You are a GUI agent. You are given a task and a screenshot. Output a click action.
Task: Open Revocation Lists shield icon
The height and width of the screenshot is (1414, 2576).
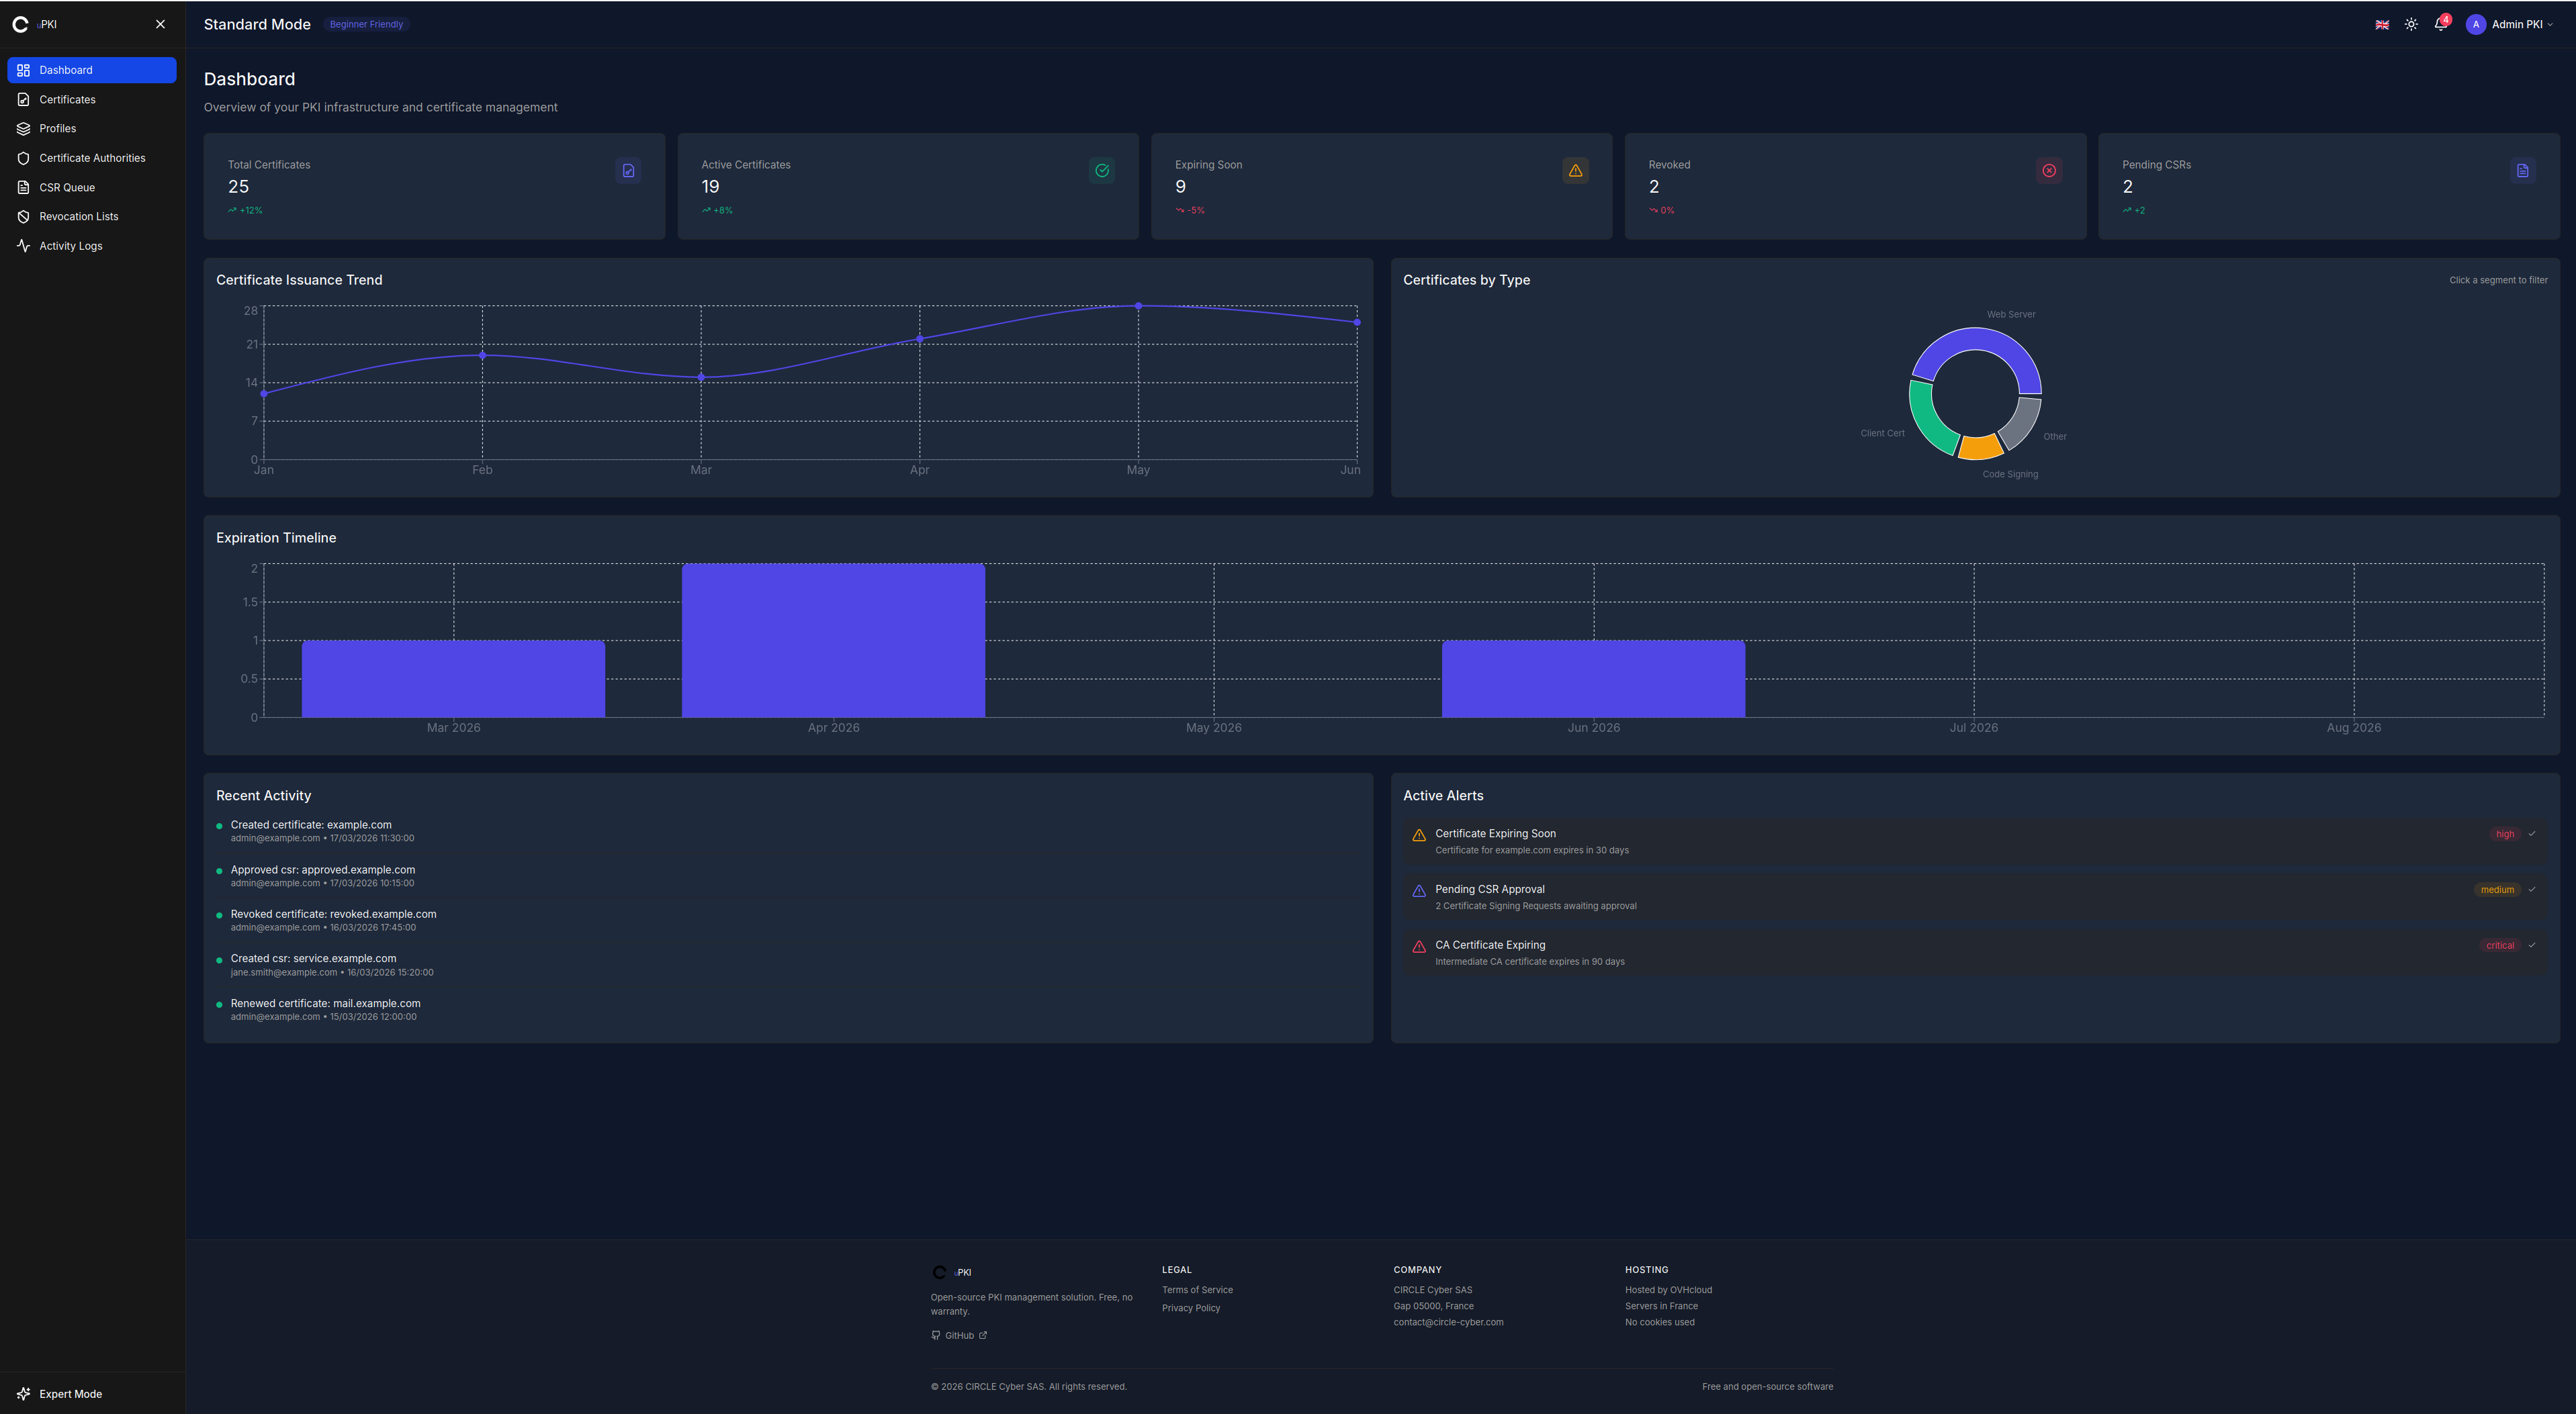(x=23, y=217)
